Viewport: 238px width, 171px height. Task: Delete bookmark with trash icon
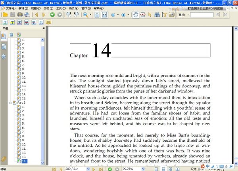pyautogui.click(x=12, y=35)
